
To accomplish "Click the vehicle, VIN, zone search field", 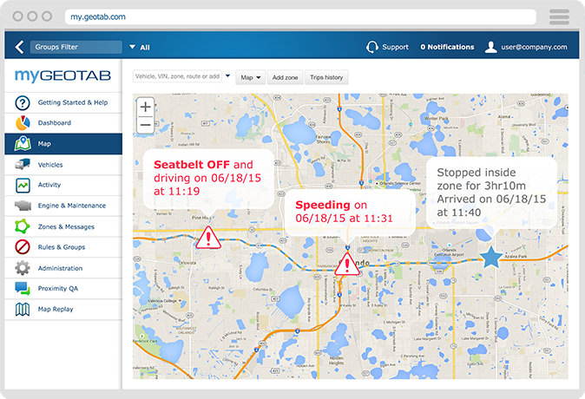I will pos(178,76).
